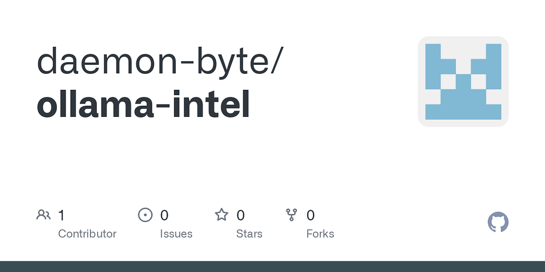545x272 pixels.
Task: Click the Contributor people icon
Action: (x=43, y=215)
